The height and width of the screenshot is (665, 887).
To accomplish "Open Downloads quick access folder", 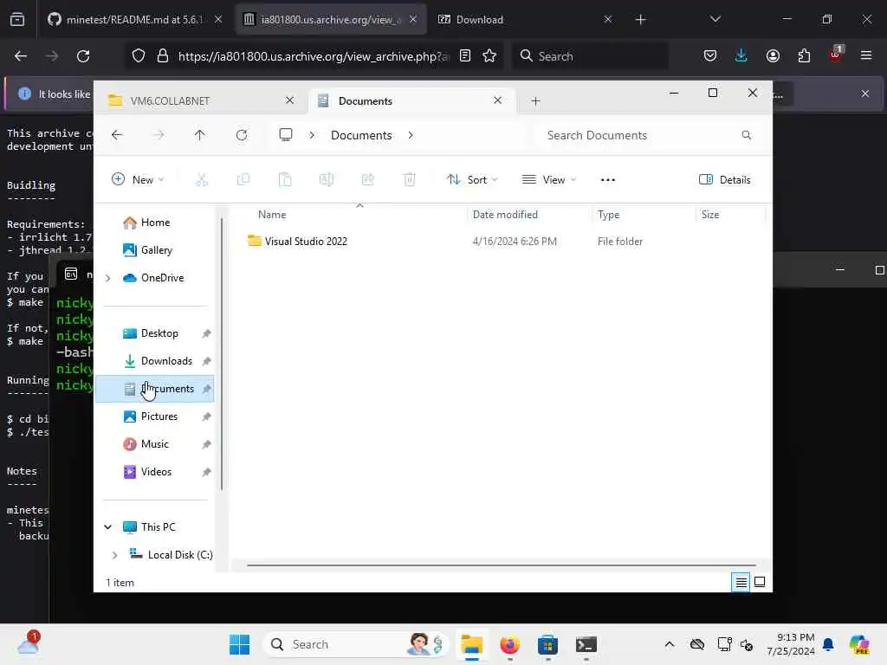I will tap(154, 361).
